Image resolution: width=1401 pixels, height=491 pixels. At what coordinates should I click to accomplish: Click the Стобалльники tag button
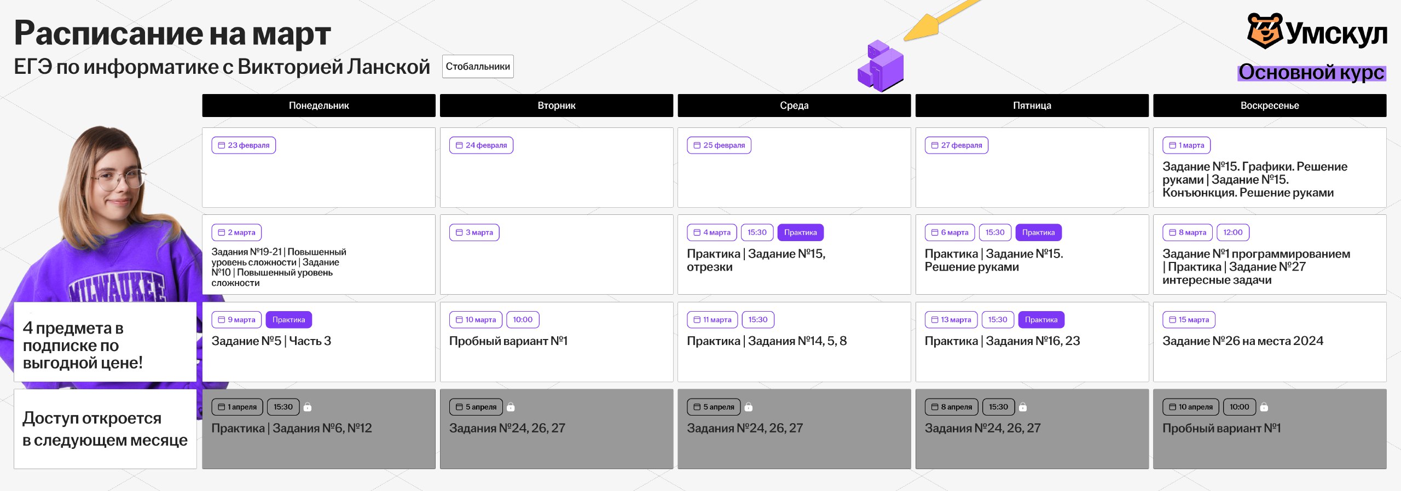tap(478, 67)
